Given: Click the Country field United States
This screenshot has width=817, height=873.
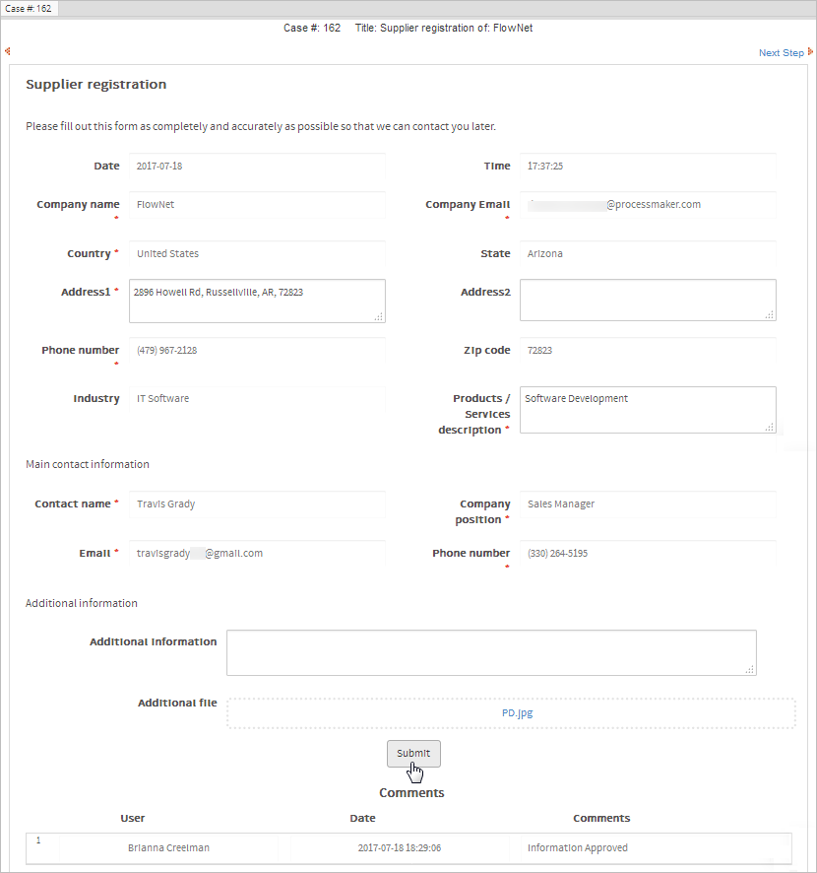Looking at the screenshot, I should pyautogui.click(x=256, y=254).
